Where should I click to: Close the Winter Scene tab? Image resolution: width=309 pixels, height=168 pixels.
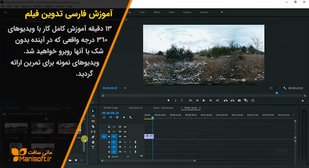click(182, 108)
